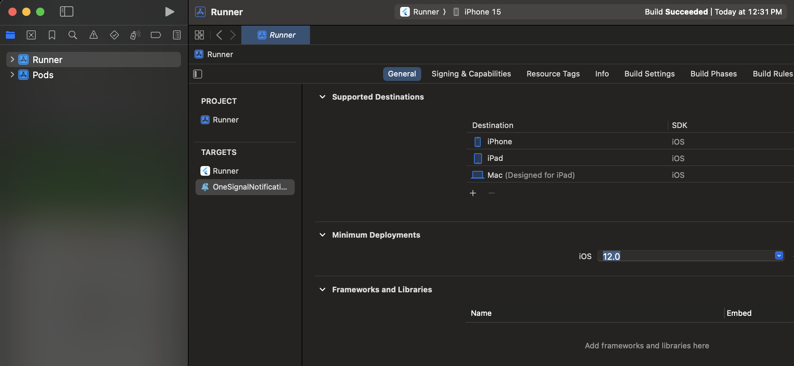
Task: Open the Info tab
Action: (x=602, y=74)
